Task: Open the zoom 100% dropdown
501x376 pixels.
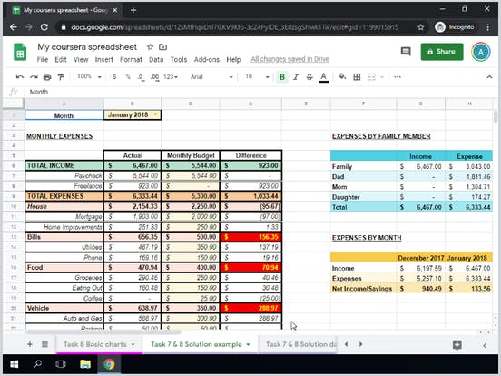Action: pyautogui.click(x=89, y=76)
